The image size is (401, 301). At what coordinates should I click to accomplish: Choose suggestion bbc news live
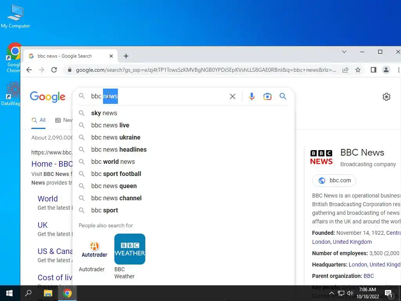pyautogui.click(x=183, y=125)
